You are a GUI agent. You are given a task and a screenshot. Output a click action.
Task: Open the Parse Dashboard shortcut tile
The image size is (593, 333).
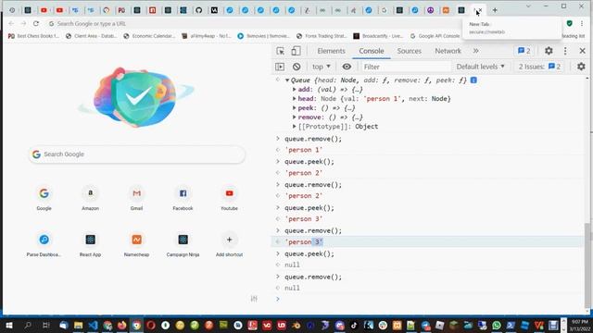click(44, 244)
